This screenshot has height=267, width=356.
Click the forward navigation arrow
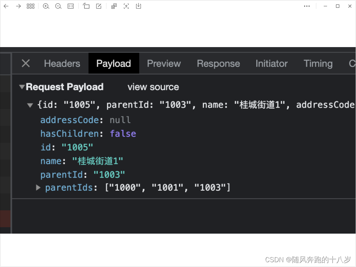tap(17, 6)
